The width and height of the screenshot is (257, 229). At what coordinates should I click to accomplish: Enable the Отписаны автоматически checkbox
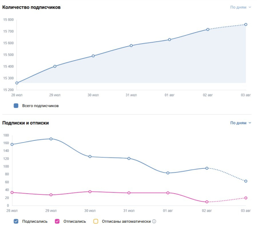[x=96, y=221]
